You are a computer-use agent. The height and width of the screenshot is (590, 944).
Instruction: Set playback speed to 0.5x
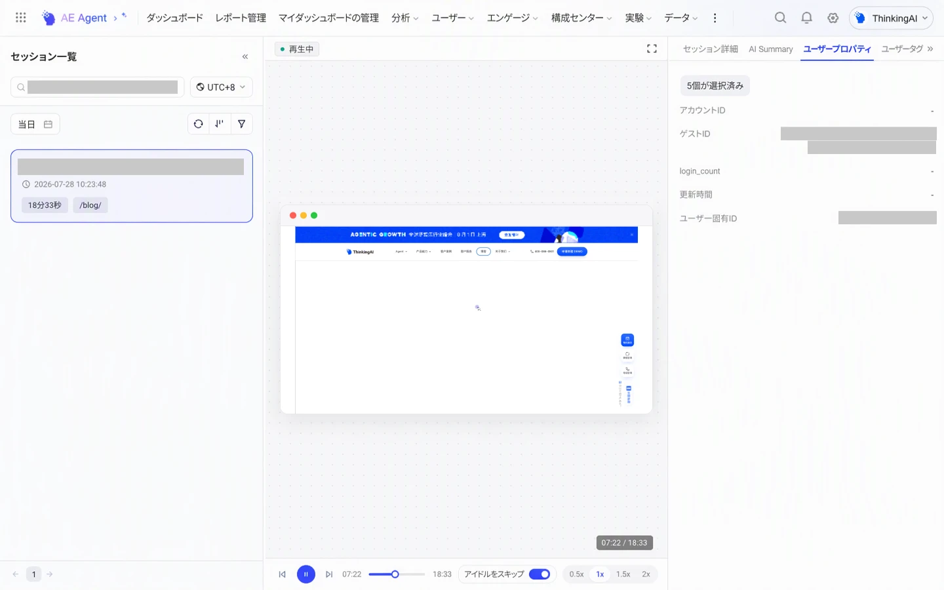pyautogui.click(x=576, y=574)
